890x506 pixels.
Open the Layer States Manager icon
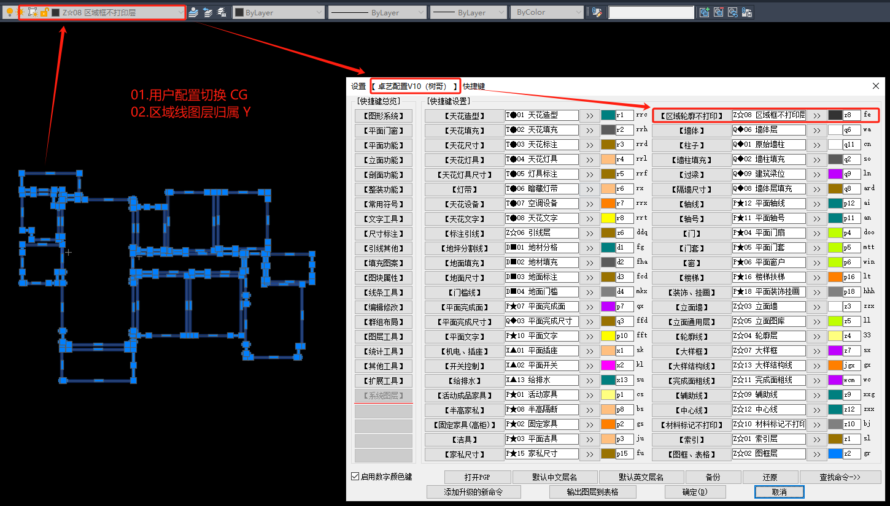point(222,12)
